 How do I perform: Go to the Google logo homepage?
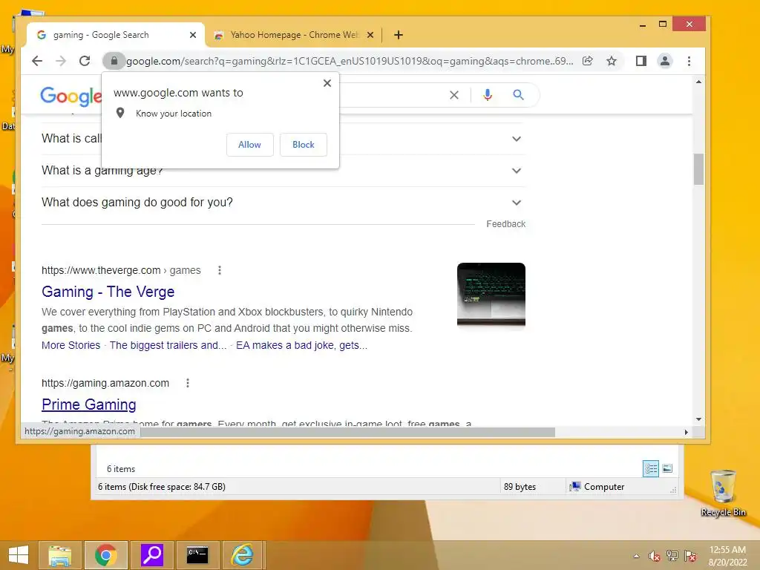click(x=71, y=96)
